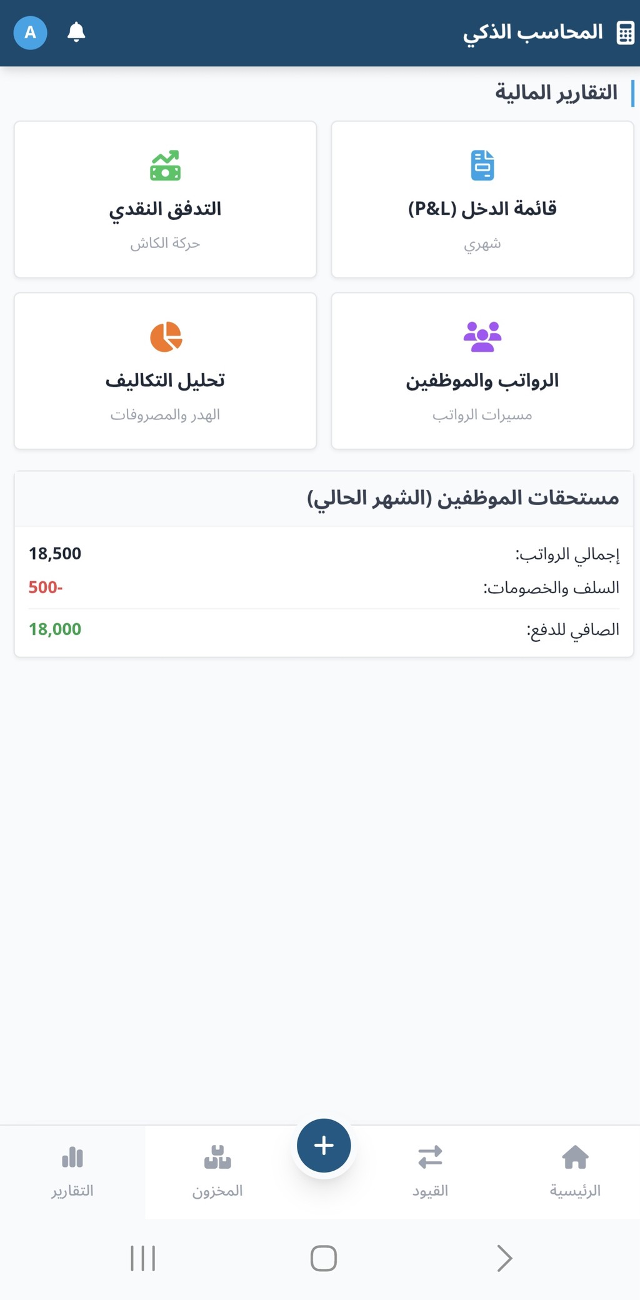Tap the مستحقات الموظفين section header
640x1300 pixels.
[x=462, y=498]
